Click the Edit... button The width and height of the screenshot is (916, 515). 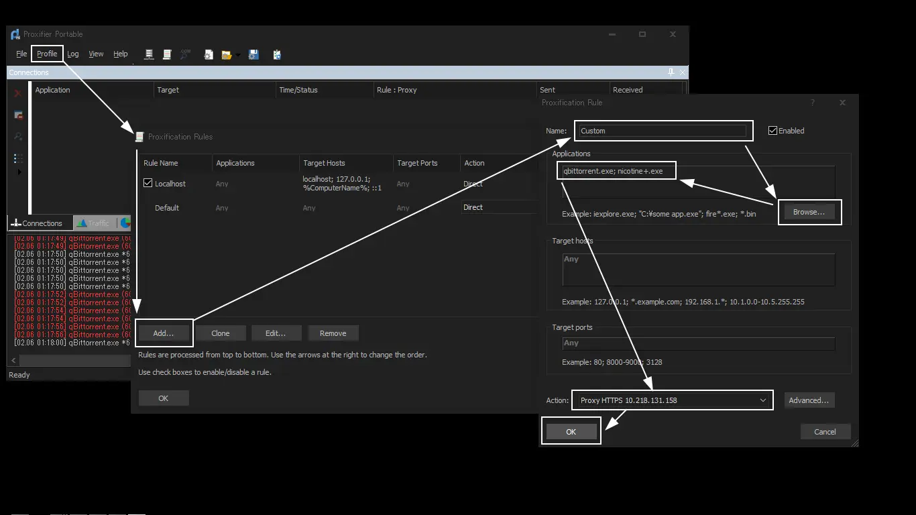(276, 333)
